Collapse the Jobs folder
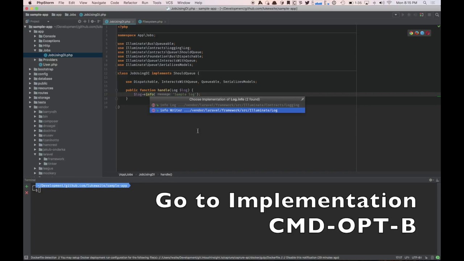The height and width of the screenshot is (261, 464). point(35,50)
